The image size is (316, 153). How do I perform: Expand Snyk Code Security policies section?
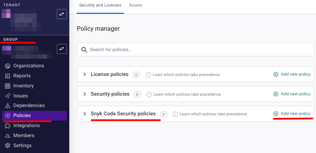pos(85,114)
